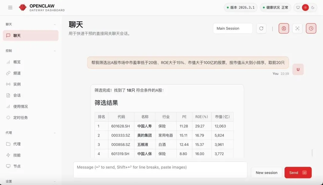The height and width of the screenshot is (185, 323).
Task: Click stock code 601628.SH
Action: [x=121, y=126]
